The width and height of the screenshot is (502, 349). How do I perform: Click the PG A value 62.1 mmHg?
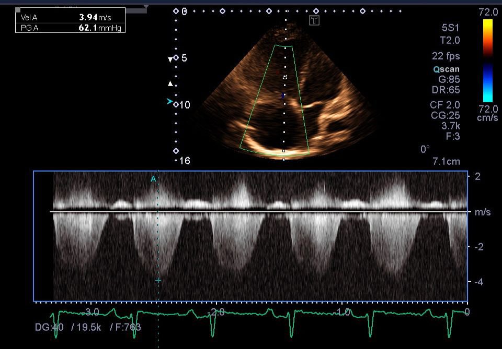[x=100, y=28]
